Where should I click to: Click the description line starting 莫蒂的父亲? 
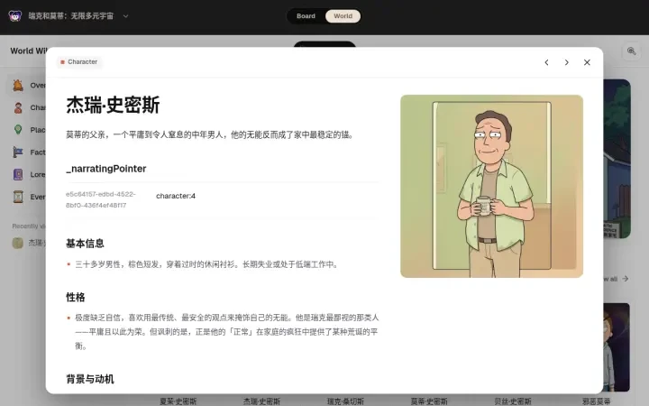210,134
